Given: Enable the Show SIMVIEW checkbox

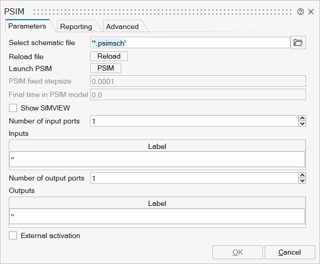Looking at the screenshot, I should [13, 108].
